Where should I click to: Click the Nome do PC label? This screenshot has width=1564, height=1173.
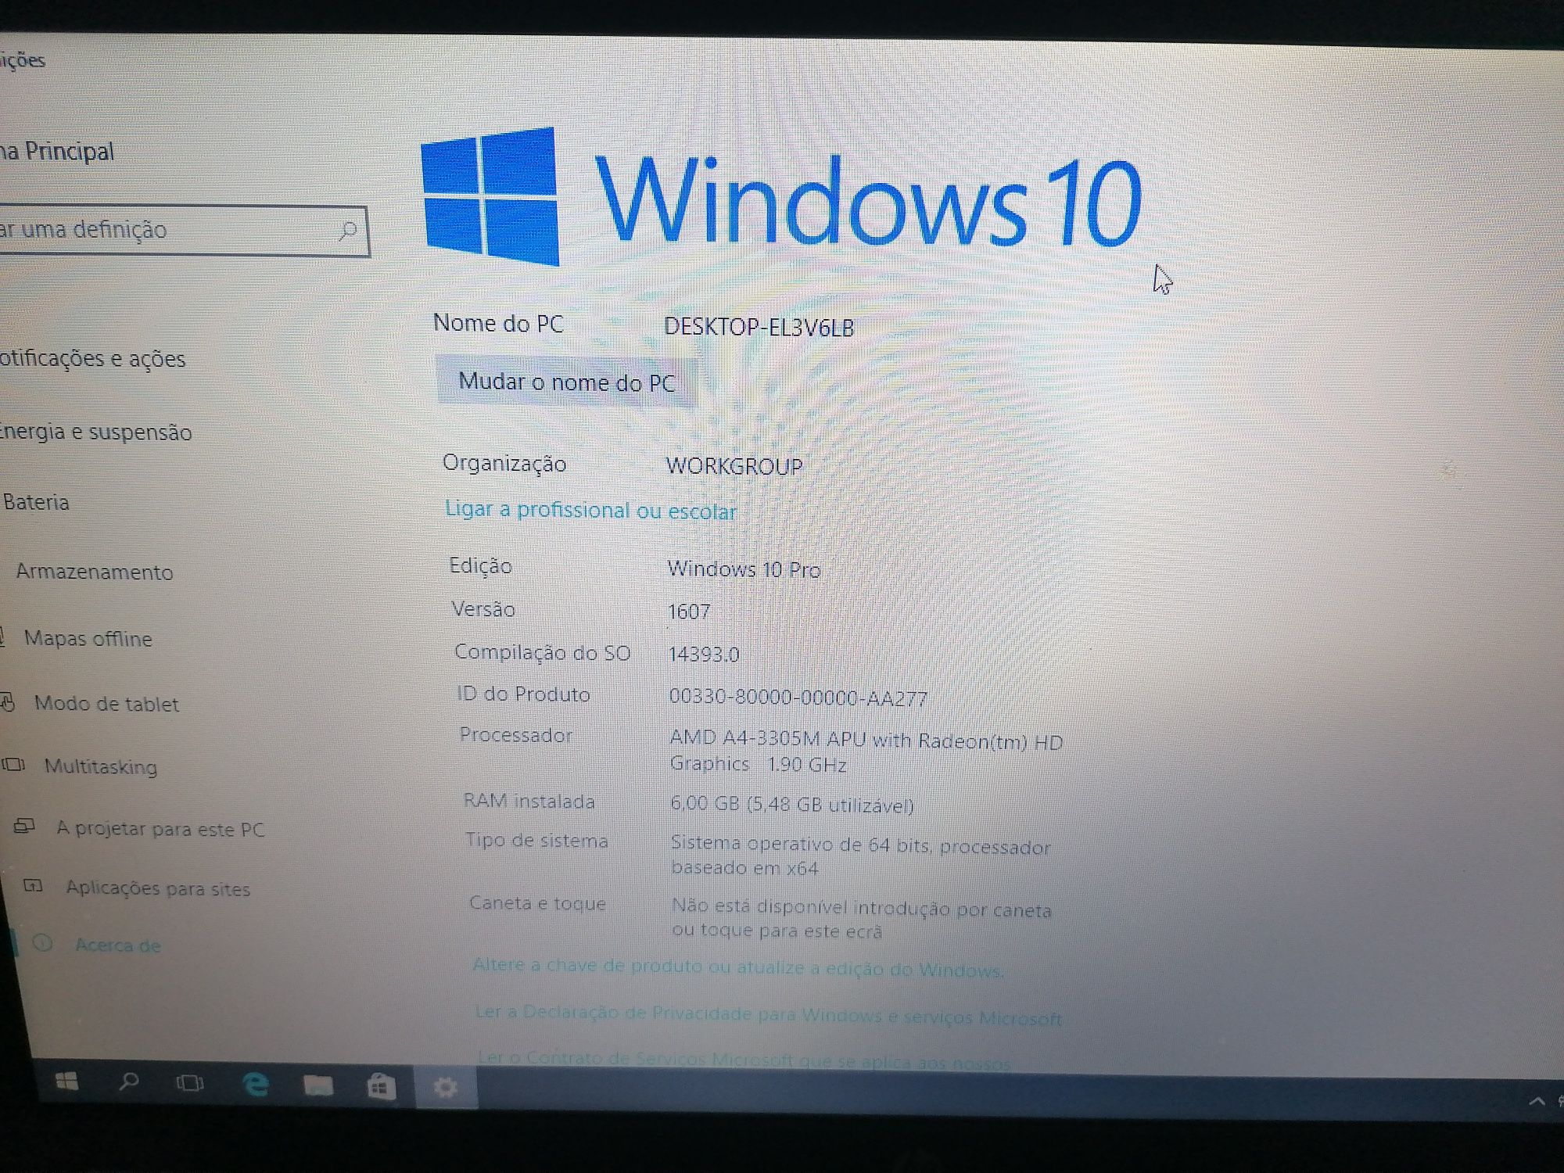(498, 323)
